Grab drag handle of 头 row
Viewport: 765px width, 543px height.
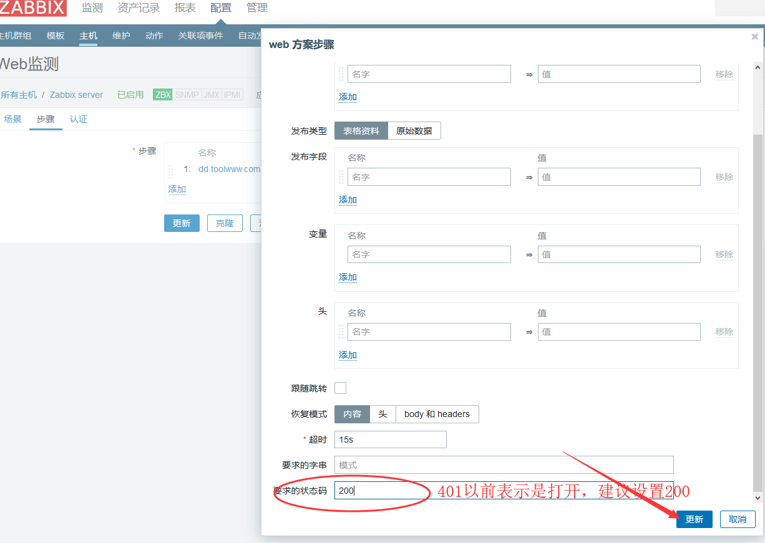pyautogui.click(x=341, y=332)
